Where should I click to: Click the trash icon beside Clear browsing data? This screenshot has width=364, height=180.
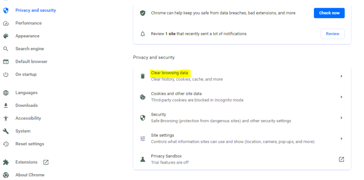(x=143, y=76)
